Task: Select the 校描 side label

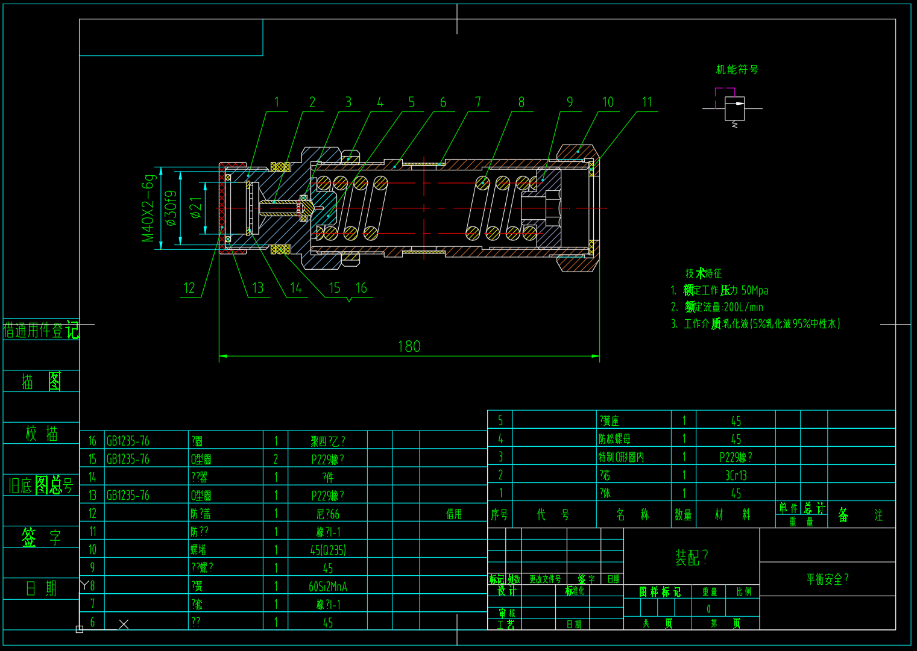Action: pyautogui.click(x=41, y=434)
